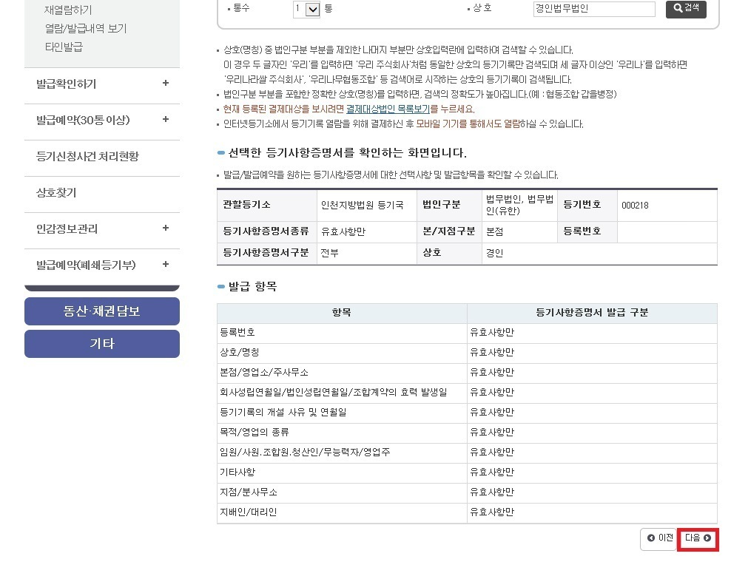Viewport: 731px width, 562px height.
Task: Click the 상호/명칭 row
Action: click(467, 353)
